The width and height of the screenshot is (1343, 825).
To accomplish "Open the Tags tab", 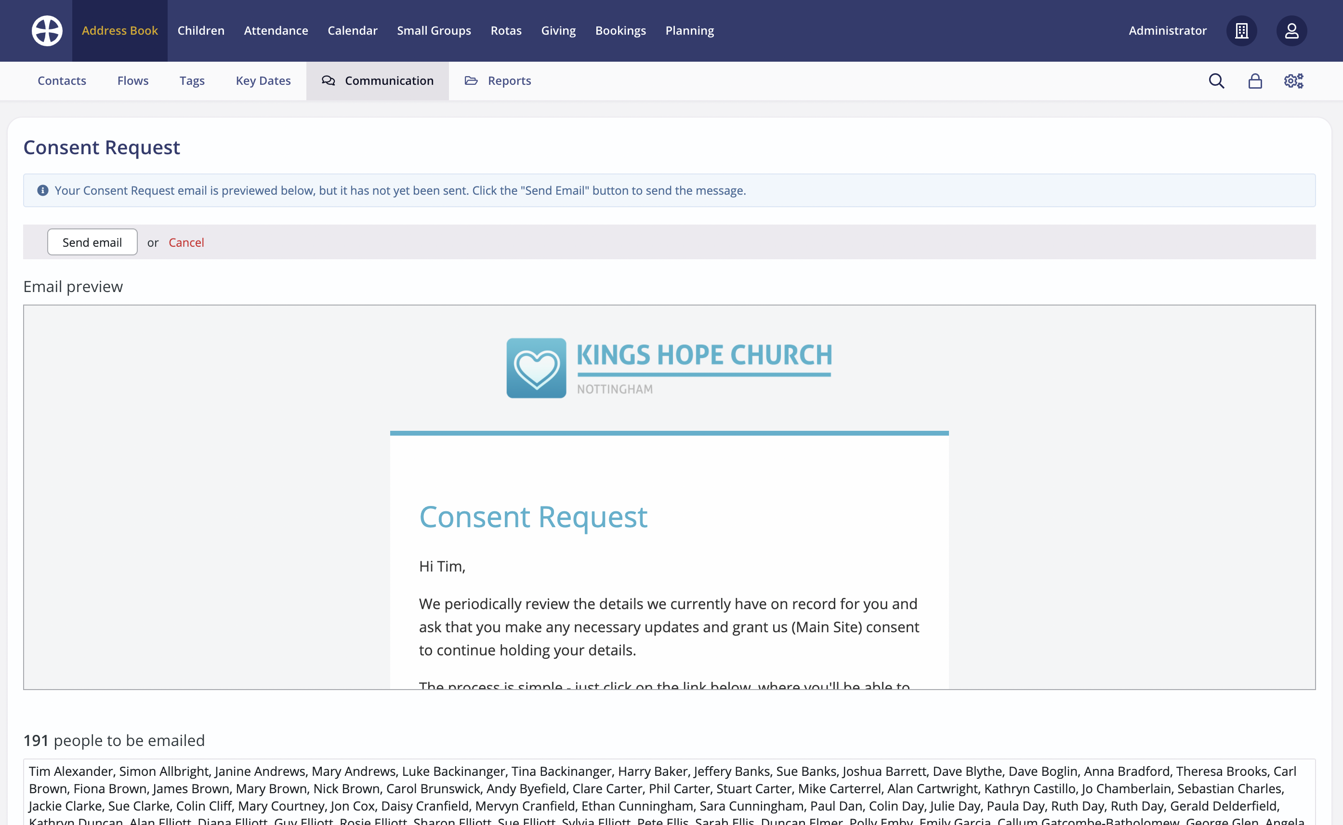I will [x=192, y=81].
